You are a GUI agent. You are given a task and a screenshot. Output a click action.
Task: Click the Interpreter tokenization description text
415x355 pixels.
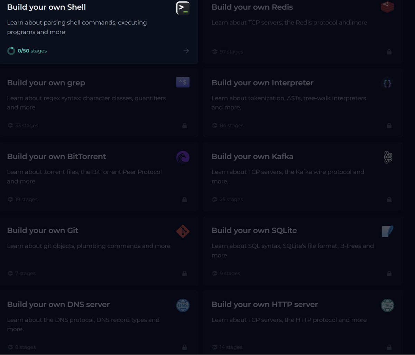pos(289,103)
